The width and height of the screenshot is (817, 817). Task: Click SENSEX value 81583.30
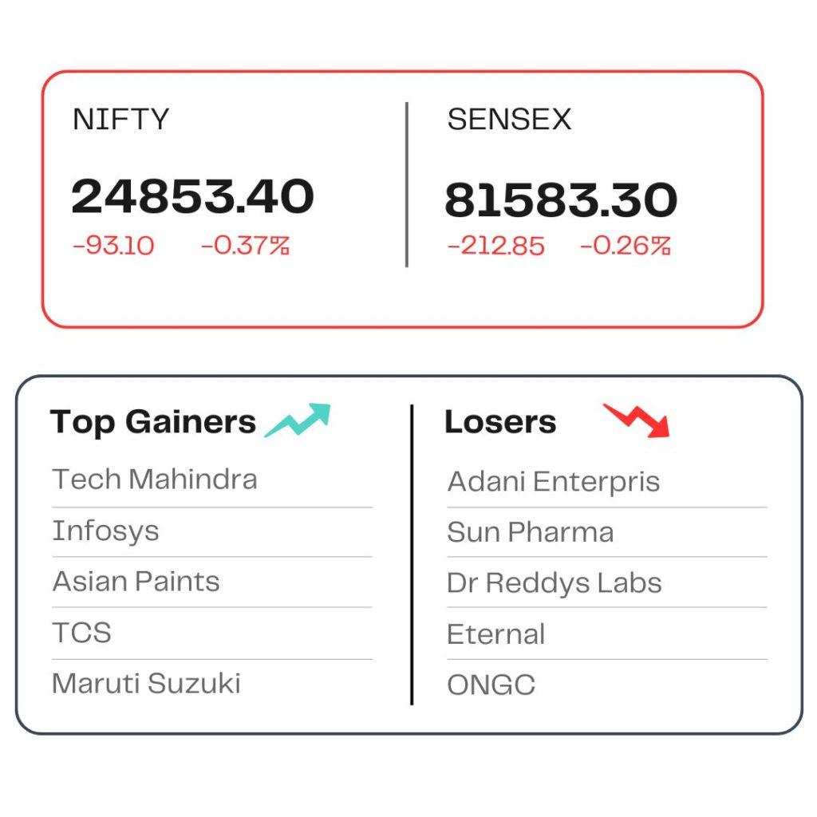pos(561,200)
